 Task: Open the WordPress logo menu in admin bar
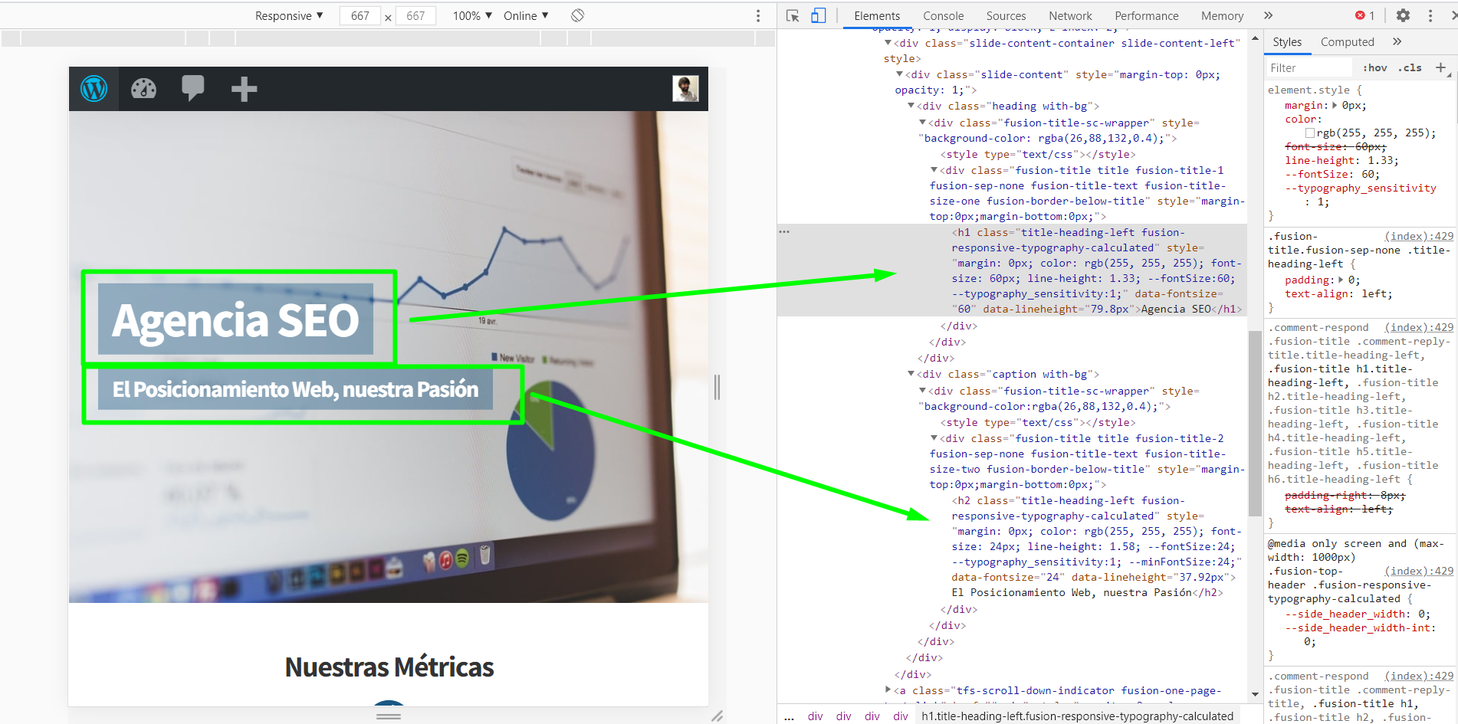point(94,89)
